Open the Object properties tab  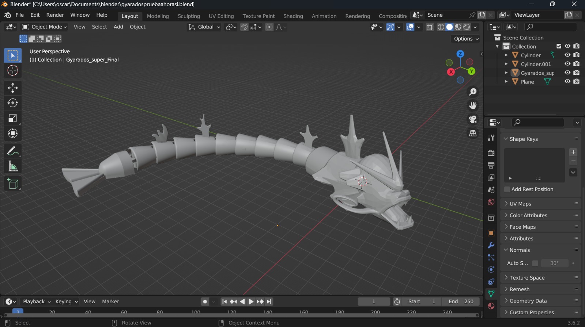point(491,233)
